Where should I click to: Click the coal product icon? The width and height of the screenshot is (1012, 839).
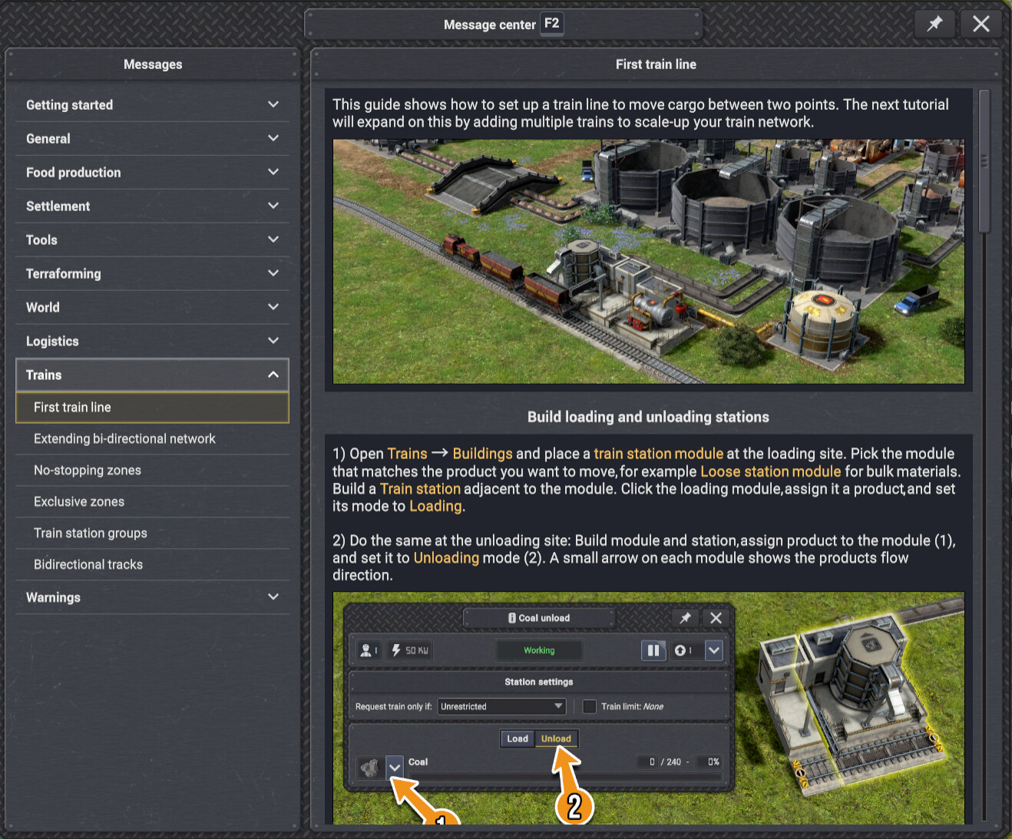click(370, 767)
